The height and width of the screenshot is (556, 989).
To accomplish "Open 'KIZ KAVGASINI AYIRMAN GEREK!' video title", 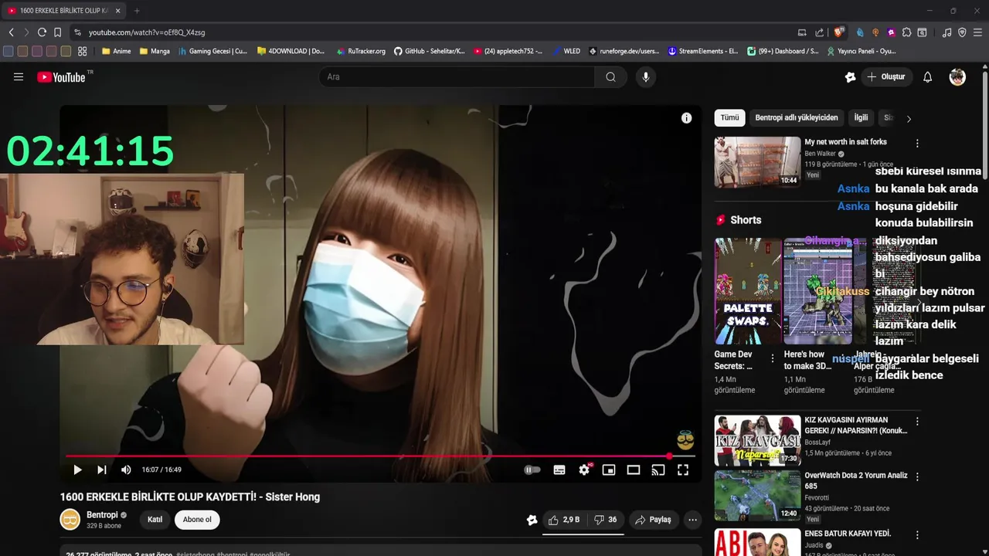I will pyautogui.click(x=856, y=425).
